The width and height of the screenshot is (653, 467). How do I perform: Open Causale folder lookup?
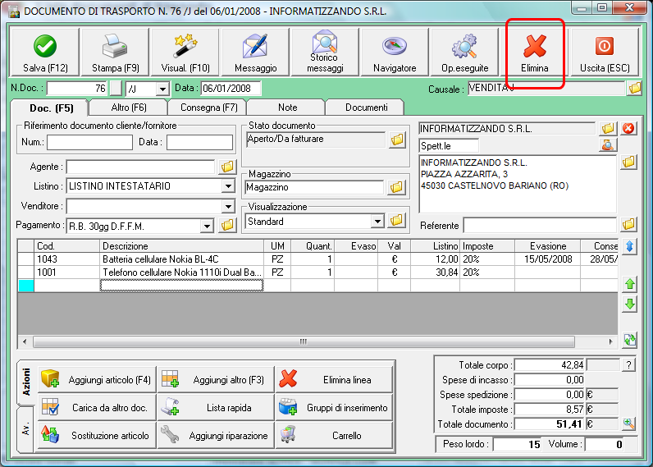[x=635, y=89]
